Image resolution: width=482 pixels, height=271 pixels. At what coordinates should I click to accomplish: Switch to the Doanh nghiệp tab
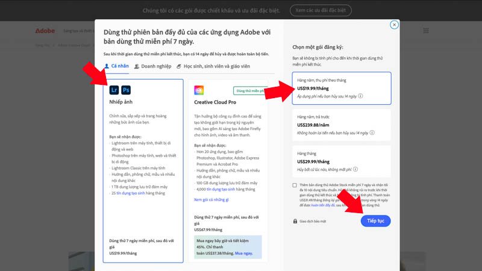(x=153, y=66)
